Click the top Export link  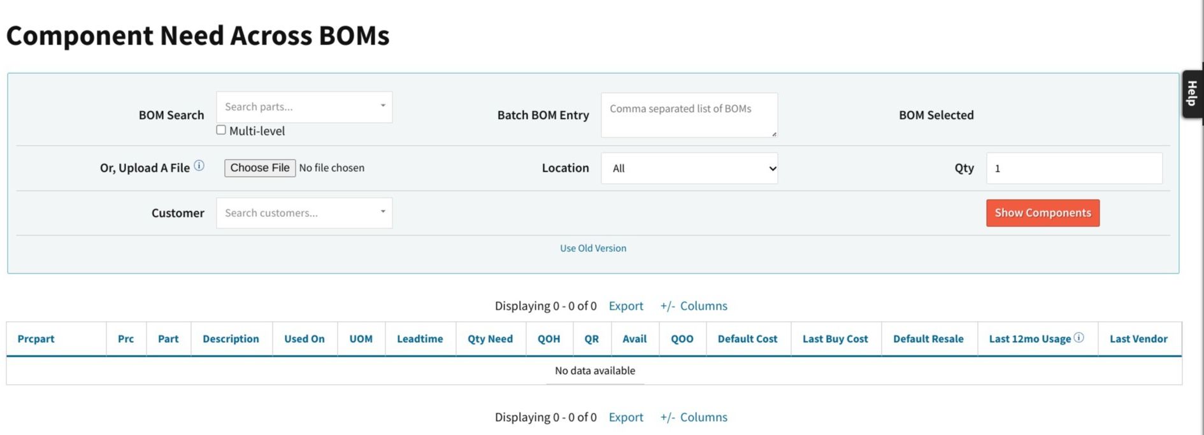pos(626,306)
